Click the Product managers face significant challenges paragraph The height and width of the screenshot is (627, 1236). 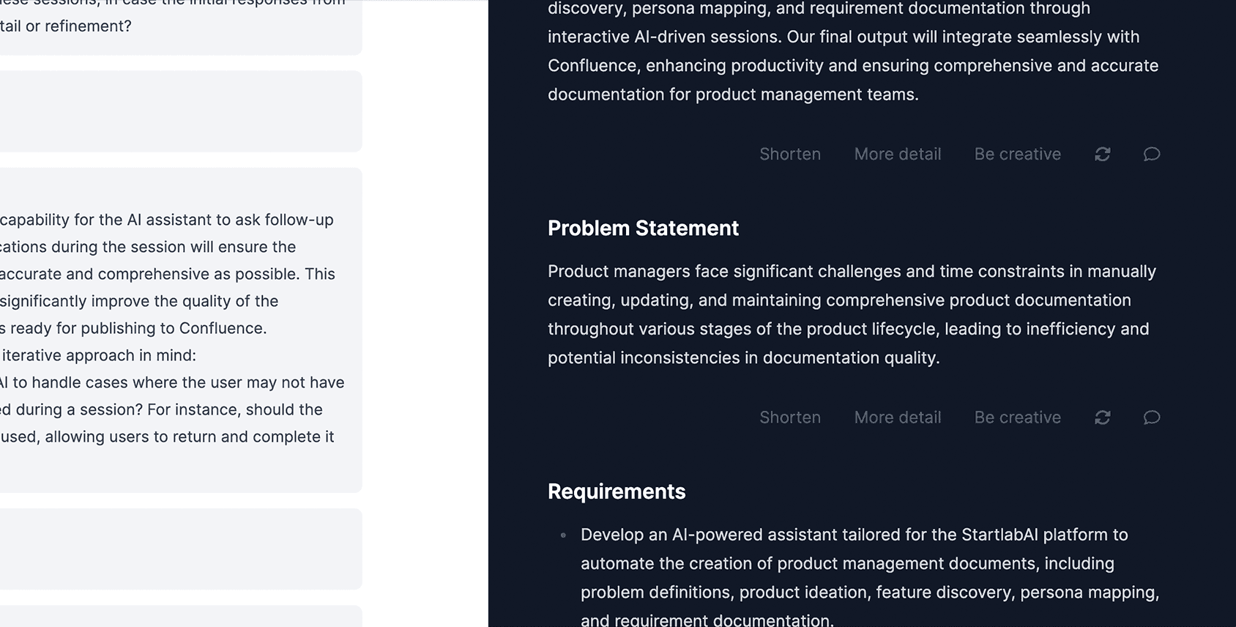point(852,314)
